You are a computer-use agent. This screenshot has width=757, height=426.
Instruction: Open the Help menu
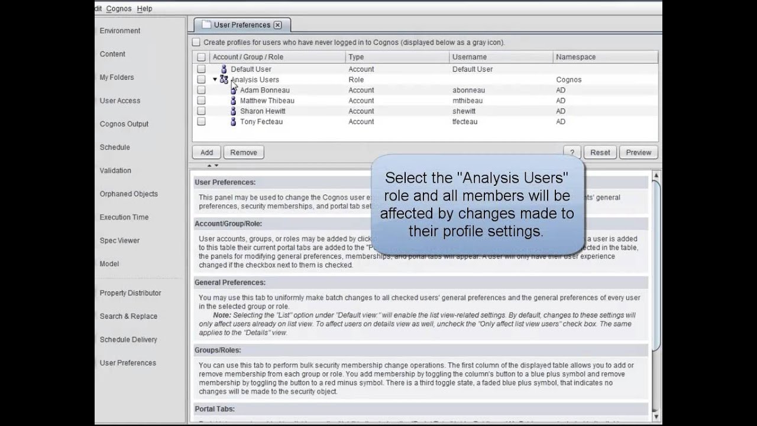[144, 9]
